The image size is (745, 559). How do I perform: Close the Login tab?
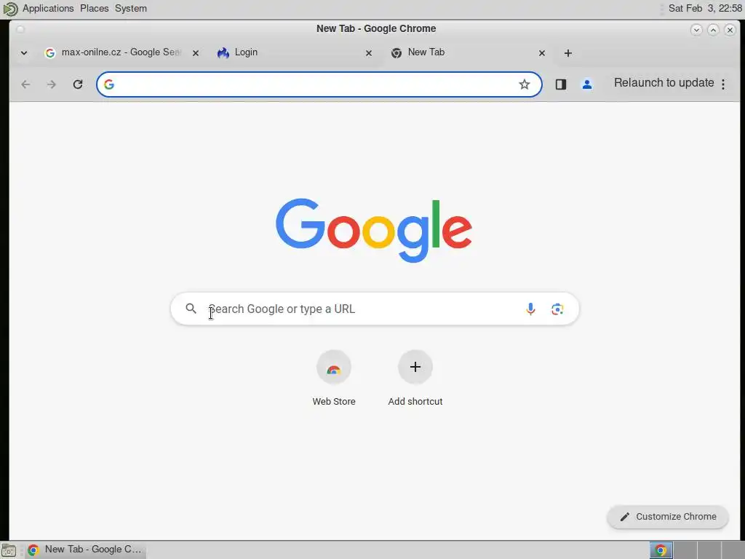pos(368,53)
